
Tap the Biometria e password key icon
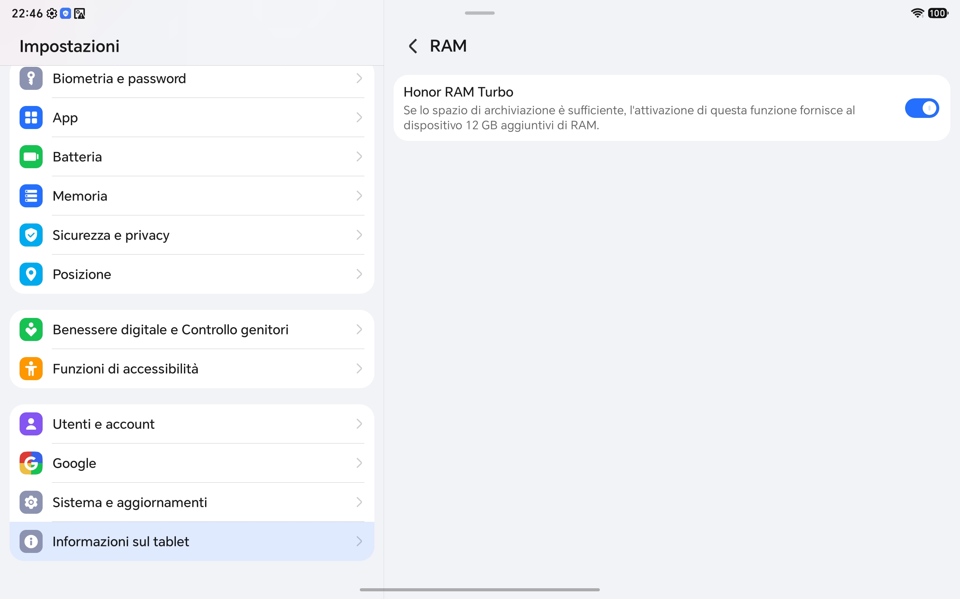click(31, 78)
